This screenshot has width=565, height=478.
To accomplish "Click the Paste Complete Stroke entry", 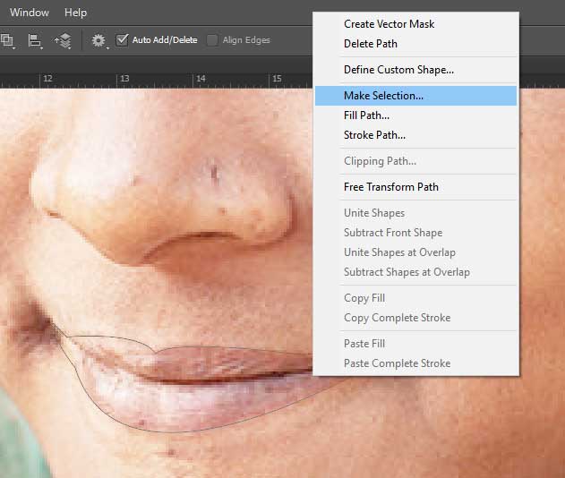I will 415,363.
